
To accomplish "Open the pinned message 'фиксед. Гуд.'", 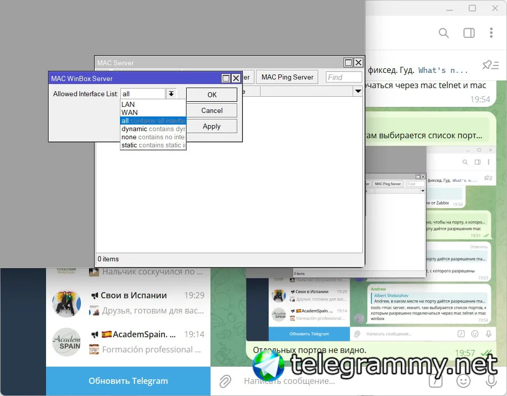I will [x=418, y=70].
